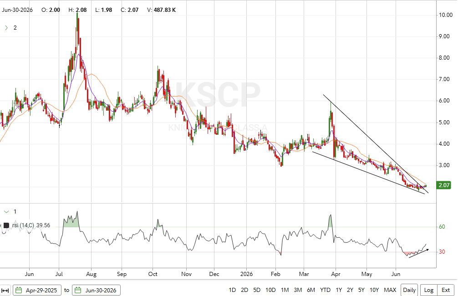Image resolution: width=458 pixels, height=296 pixels.
Task: Click the rsi (14,C) indicator label
Action: tap(23, 225)
